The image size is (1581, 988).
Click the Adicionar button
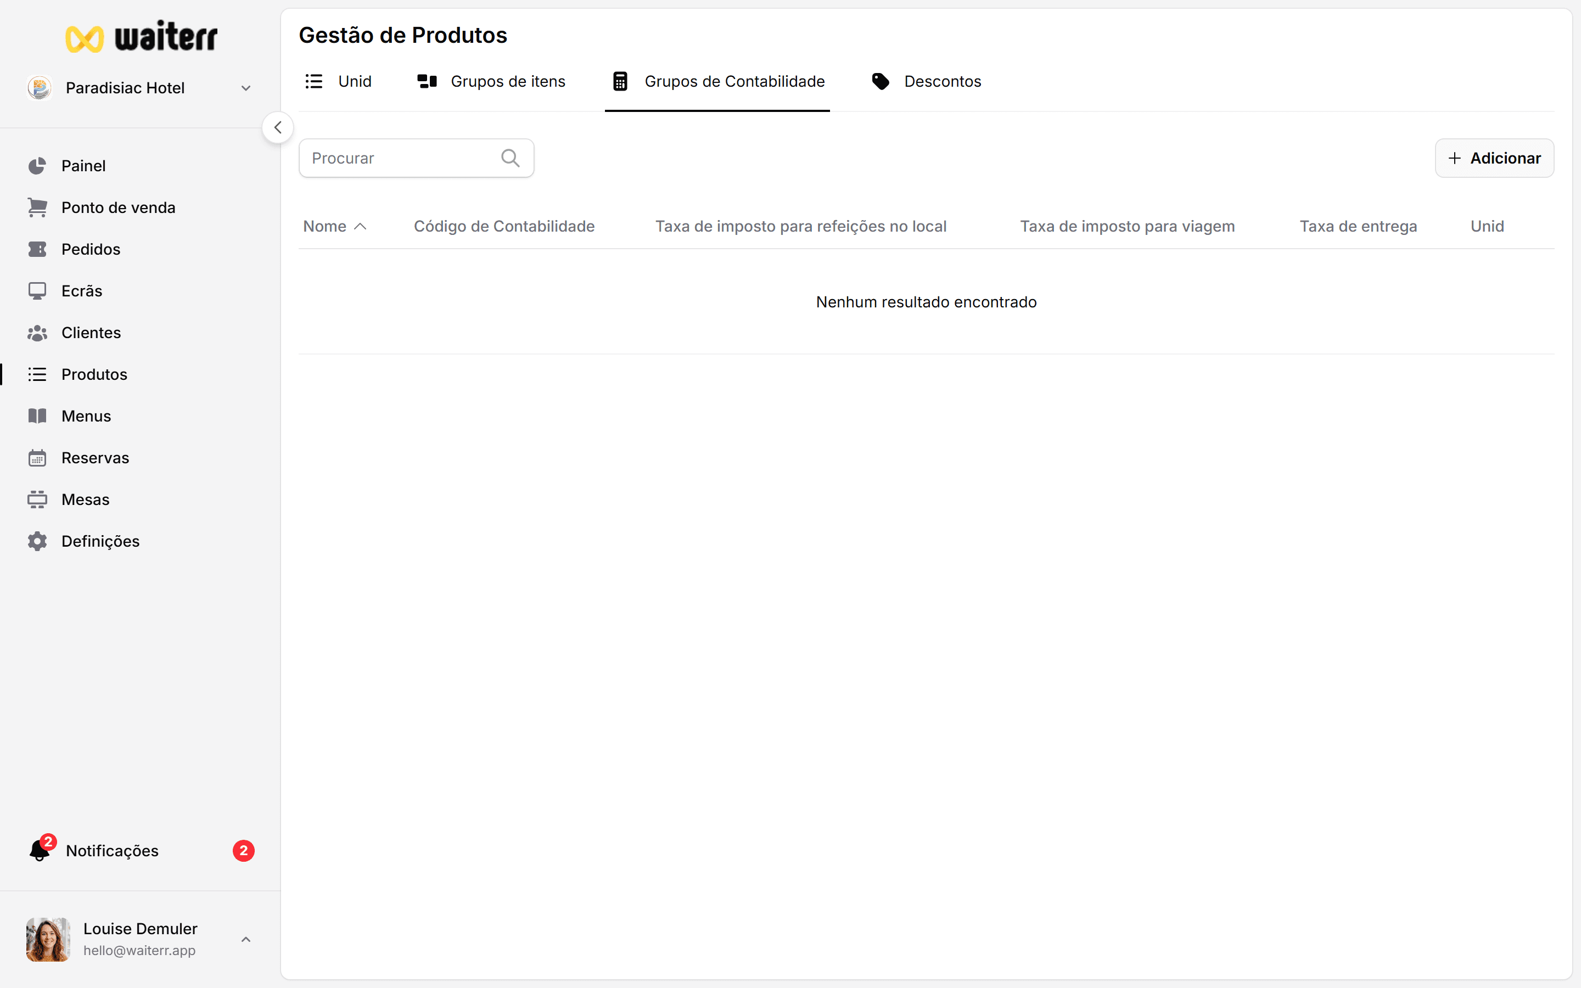1494,158
